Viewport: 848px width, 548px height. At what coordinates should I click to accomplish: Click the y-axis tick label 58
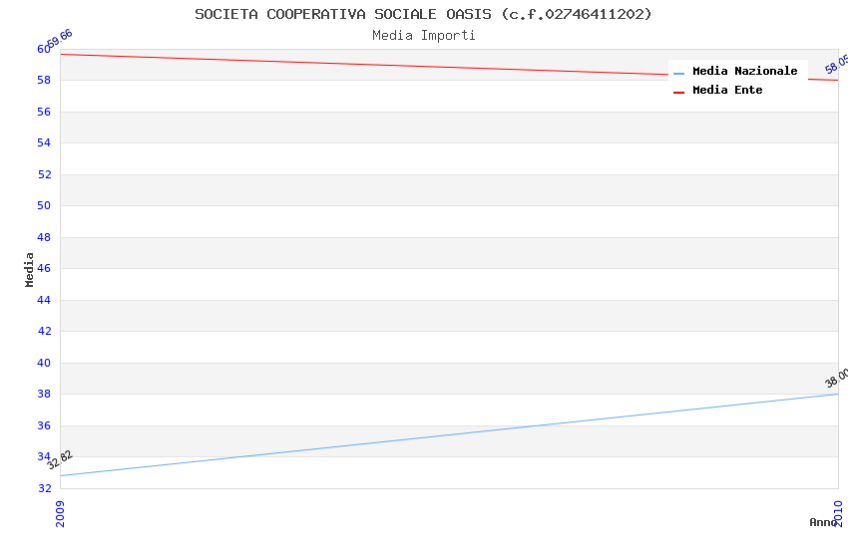44,80
